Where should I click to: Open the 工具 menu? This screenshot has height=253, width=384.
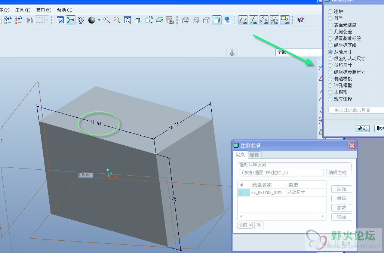(x=23, y=10)
